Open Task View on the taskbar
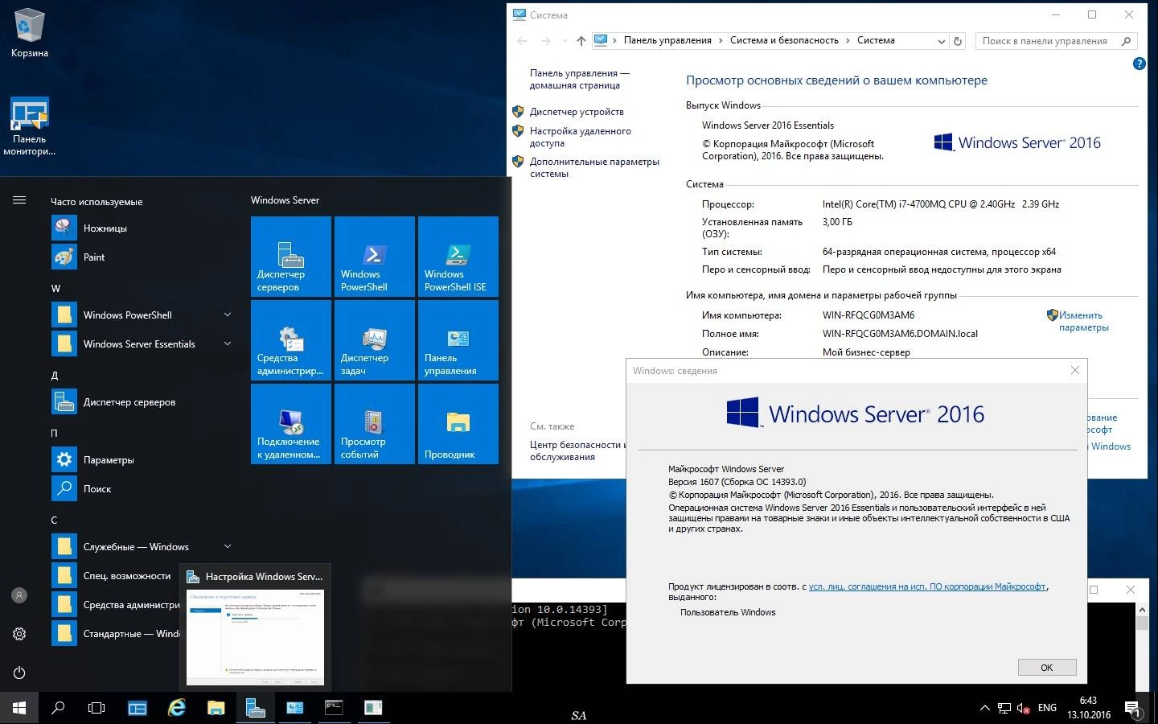This screenshot has height=724, width=1158. 96,708
